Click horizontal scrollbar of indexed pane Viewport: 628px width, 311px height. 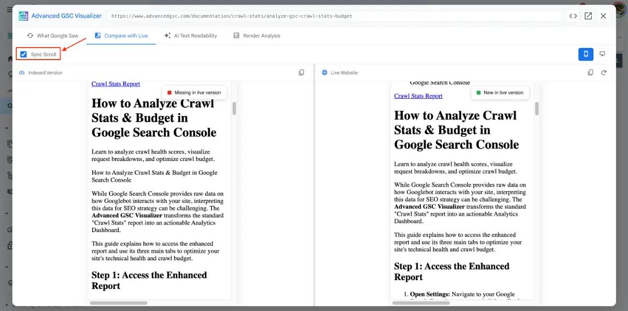click(119, 303)
